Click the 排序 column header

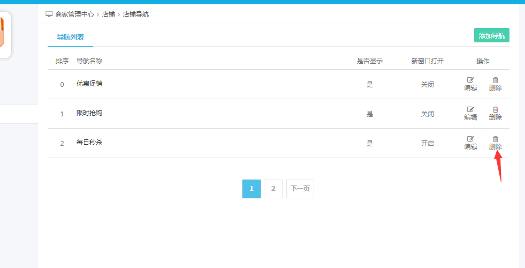(x=62, y=61)
